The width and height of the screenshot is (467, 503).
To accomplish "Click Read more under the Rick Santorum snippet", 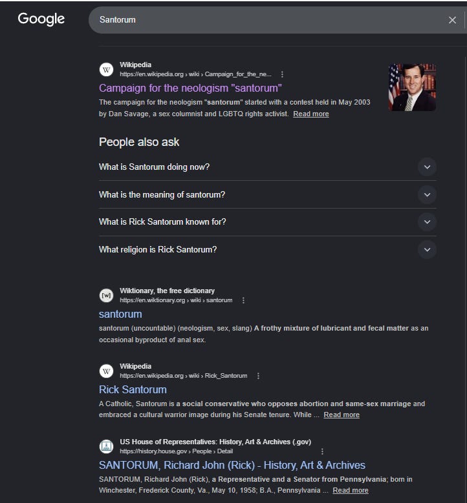I will [342, 415].
